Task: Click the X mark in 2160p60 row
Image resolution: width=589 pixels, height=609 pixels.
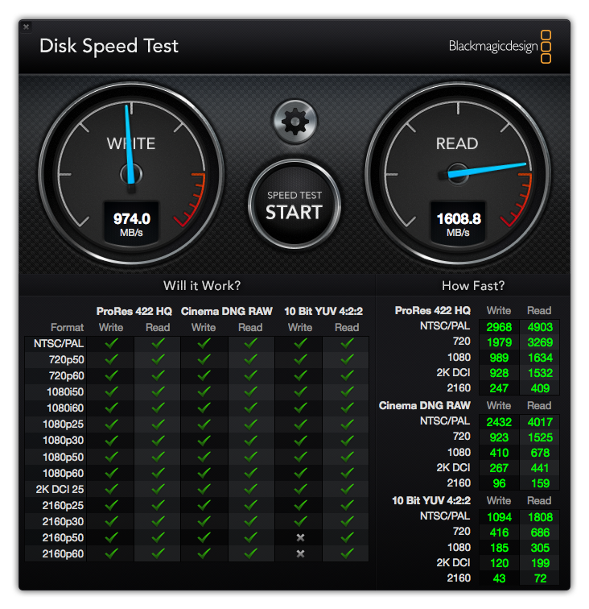Action: pyautogui.click(x=300, y=554)
